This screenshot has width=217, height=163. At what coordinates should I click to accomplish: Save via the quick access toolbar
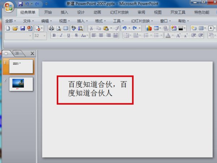[x=21, y=4]
